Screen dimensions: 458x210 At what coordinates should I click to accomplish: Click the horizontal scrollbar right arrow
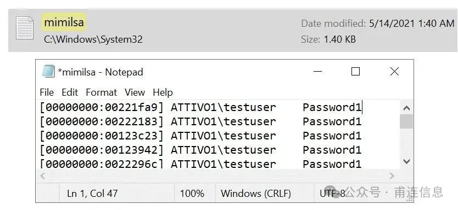click(392, 176)
